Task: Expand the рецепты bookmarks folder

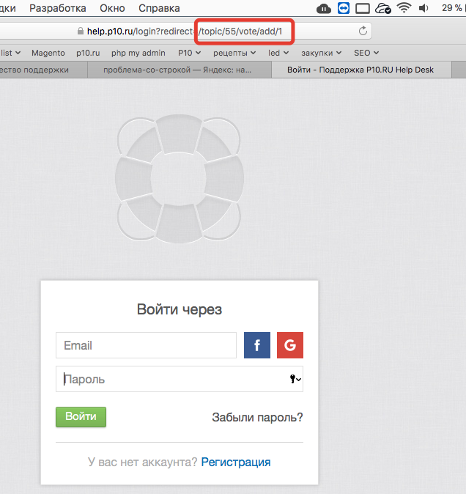Action: (234, 53)
